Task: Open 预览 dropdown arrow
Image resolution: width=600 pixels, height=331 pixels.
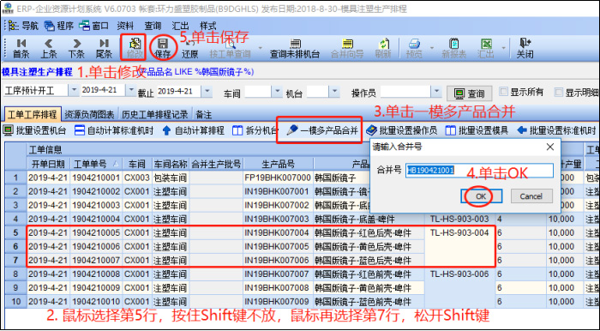Action: coord(432,48)
